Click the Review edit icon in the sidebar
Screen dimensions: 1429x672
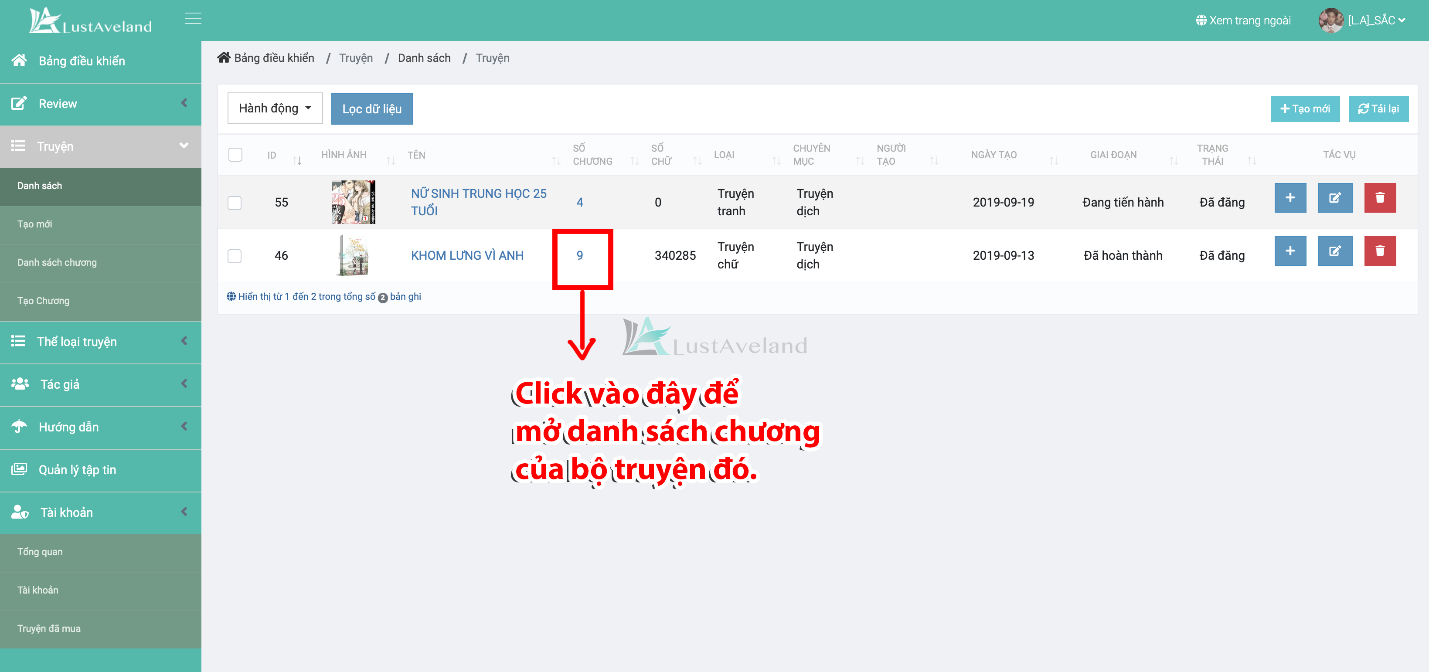[19, 103]
